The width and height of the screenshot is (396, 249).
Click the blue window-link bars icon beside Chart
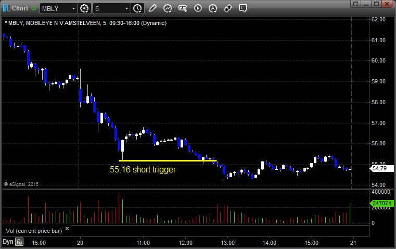pyautogui.click(x=7, y=8)
